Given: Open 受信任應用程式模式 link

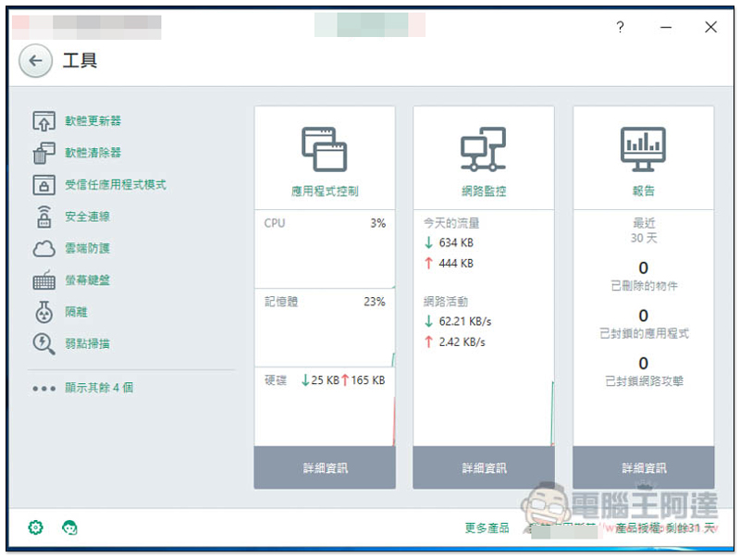Looking at the screenshot, I should pyautogui.click(x=116, y=184).
